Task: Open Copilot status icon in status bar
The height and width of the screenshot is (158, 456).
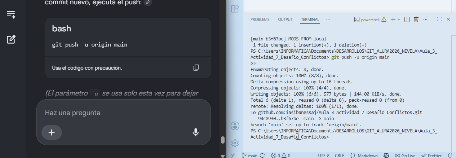Action: [x=386, y=155]
